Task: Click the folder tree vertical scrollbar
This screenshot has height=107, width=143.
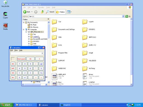Action: click(49, 31)
